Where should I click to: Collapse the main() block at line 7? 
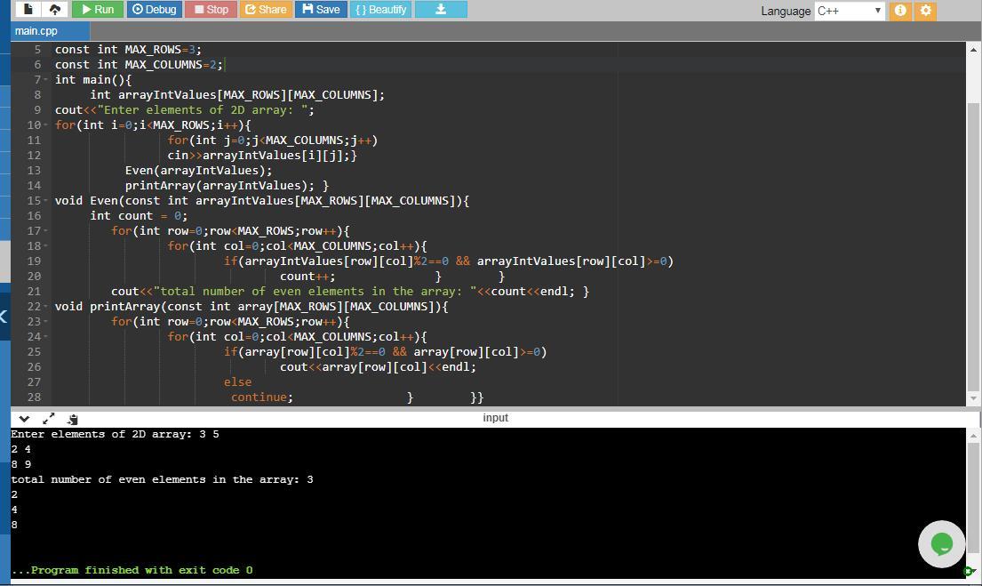tap(45, 80)
